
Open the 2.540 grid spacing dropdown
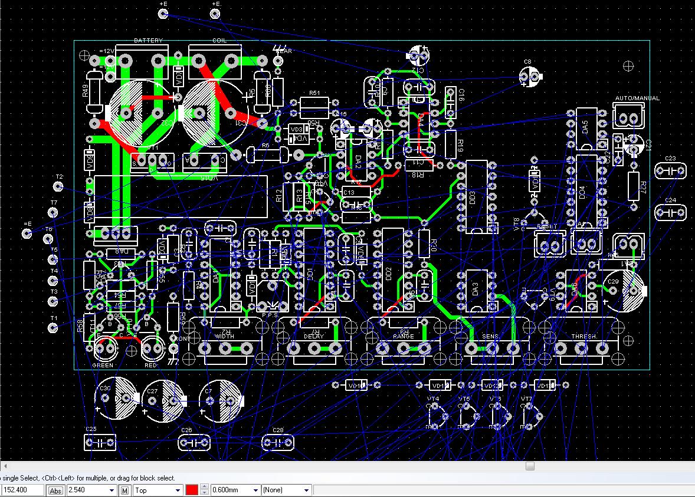click(x=112, y=491)
